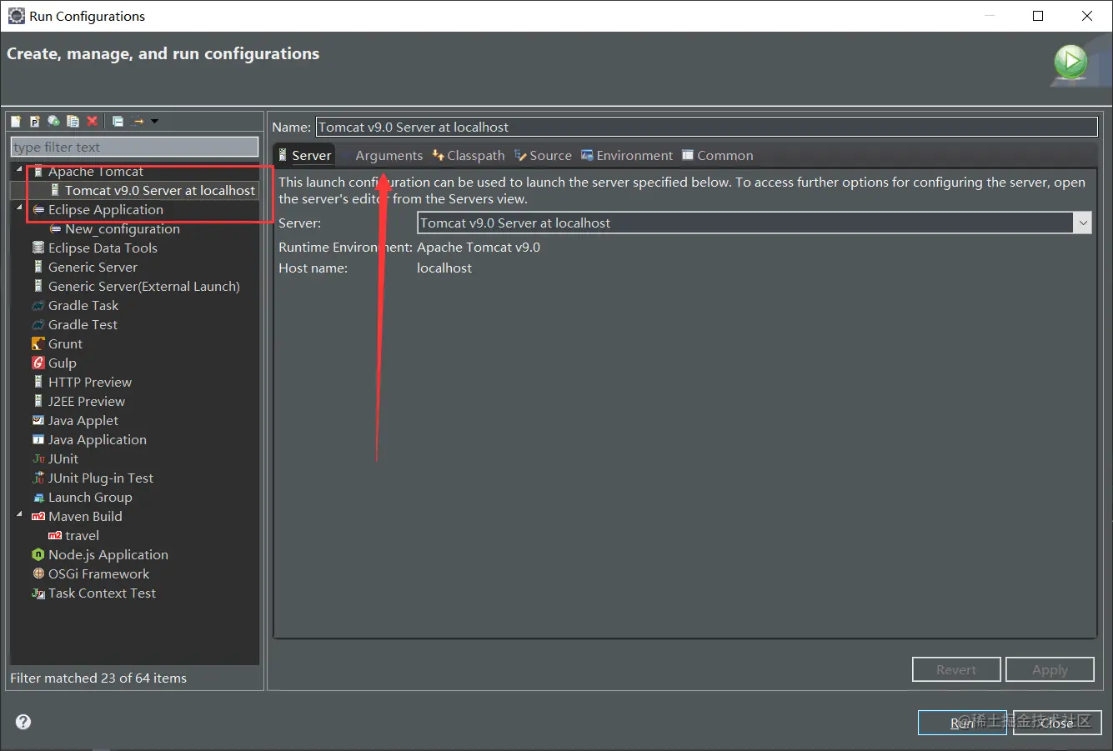The width and height of the screenshot is (1113, 751).
Task: Open the Environment tab
Action: click(627, 155)
